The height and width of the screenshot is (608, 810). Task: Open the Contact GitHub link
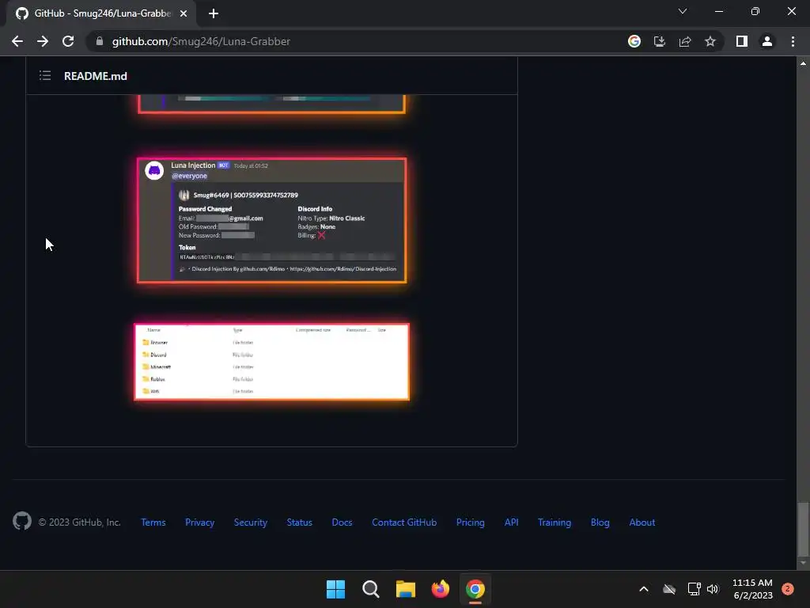(404, 522)
